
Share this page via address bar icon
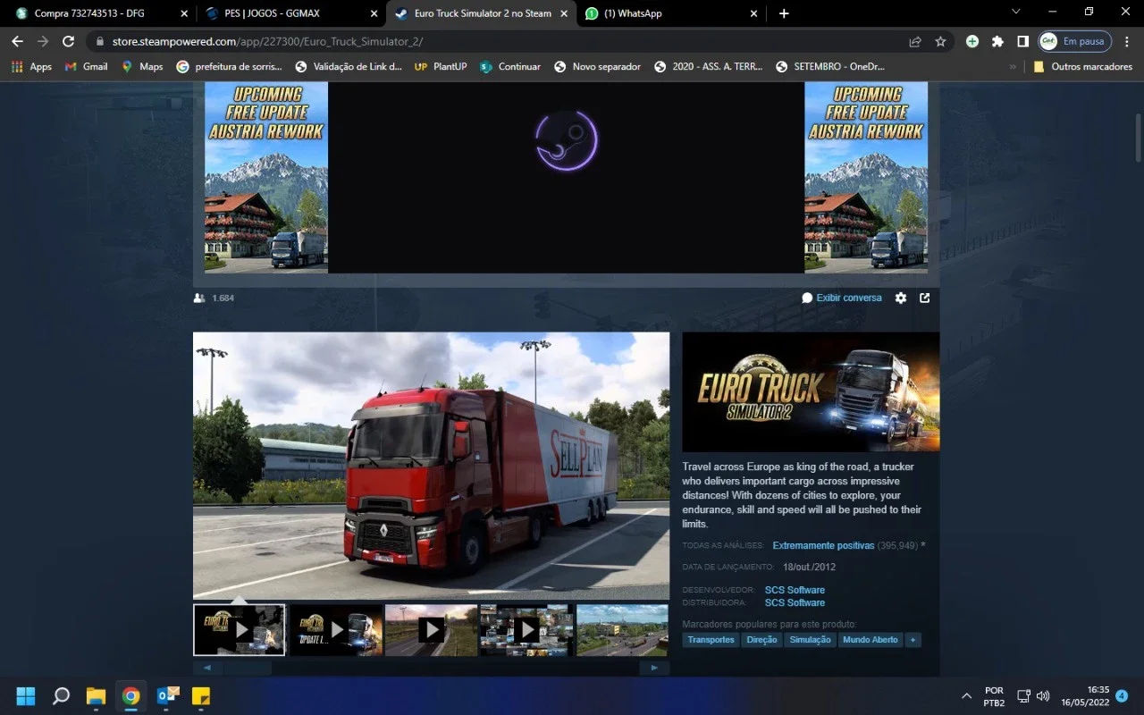pos(915,41)
